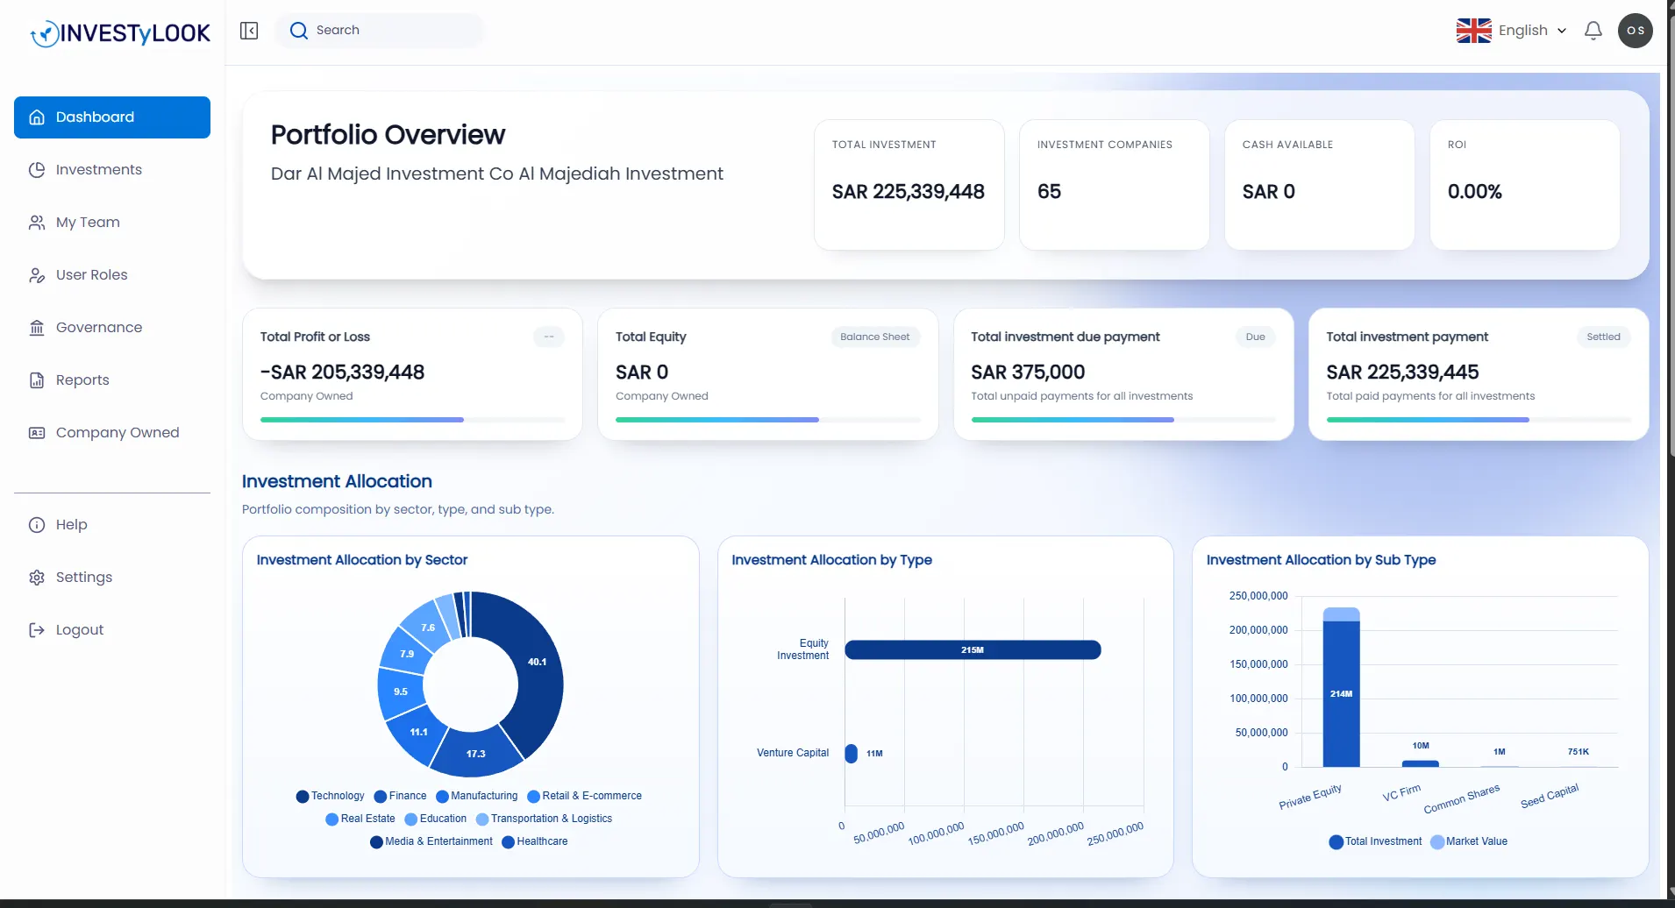Click the Settings gear icon
This screenshot has height=908, width=1675.
[37, 578]
